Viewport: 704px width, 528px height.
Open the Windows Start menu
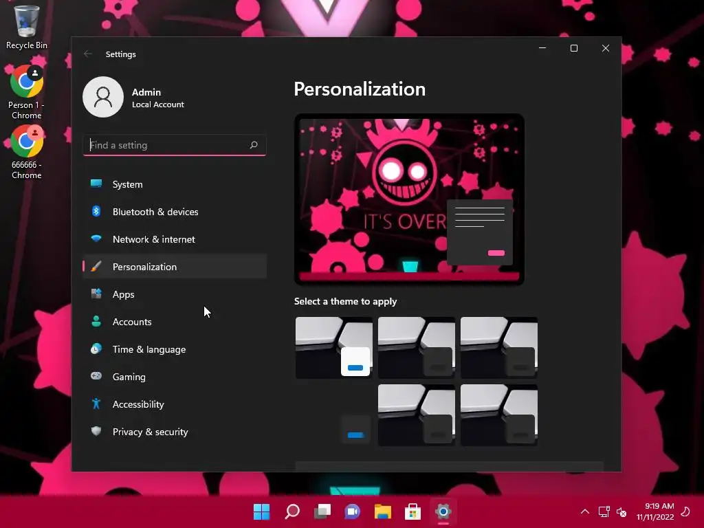[x=261, y=511]
